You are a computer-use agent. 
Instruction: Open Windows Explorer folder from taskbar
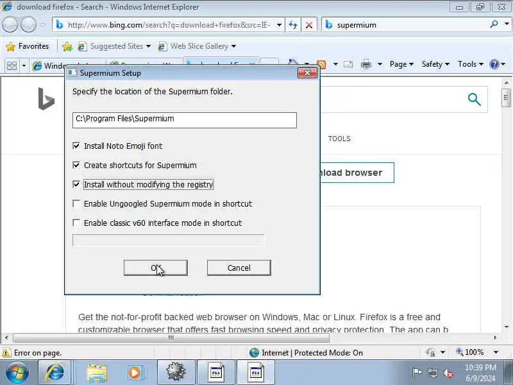click(x=97, y=373)
